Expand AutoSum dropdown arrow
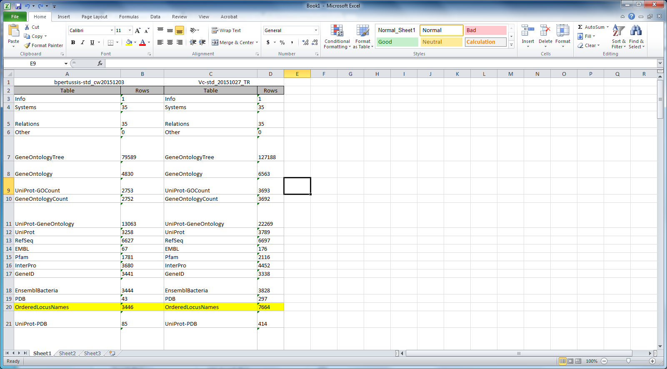Screen dimensions: 667x369 coord(607,27)
